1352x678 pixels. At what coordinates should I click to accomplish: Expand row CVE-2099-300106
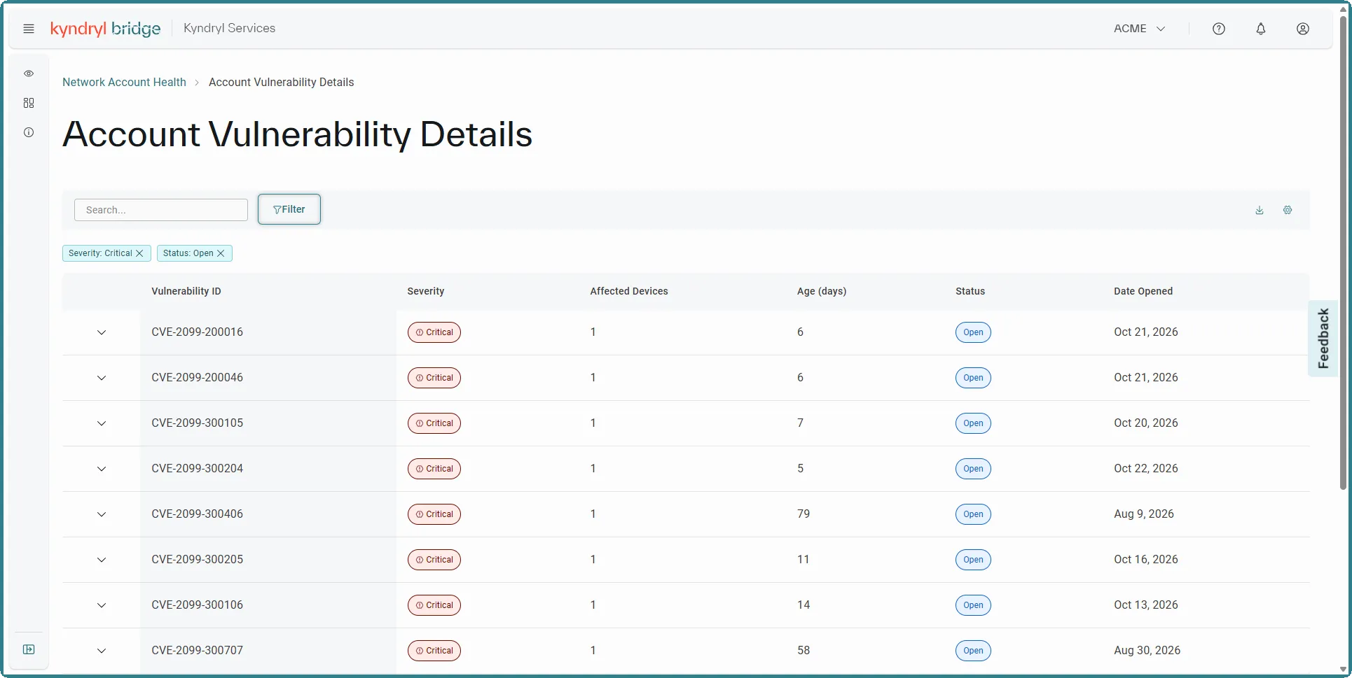[x=102, y=605]
